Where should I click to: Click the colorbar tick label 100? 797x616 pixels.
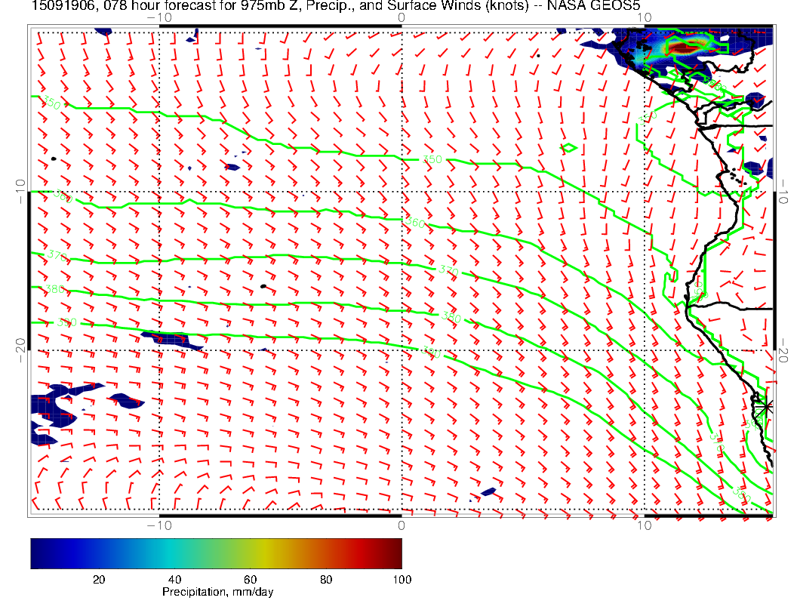pos(402,579)
